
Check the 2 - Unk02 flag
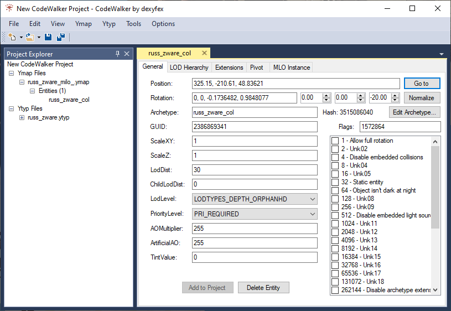(335, 149)
